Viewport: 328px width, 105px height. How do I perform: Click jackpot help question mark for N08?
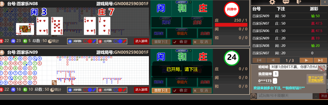pyautogui.click(x=190, y=2)
